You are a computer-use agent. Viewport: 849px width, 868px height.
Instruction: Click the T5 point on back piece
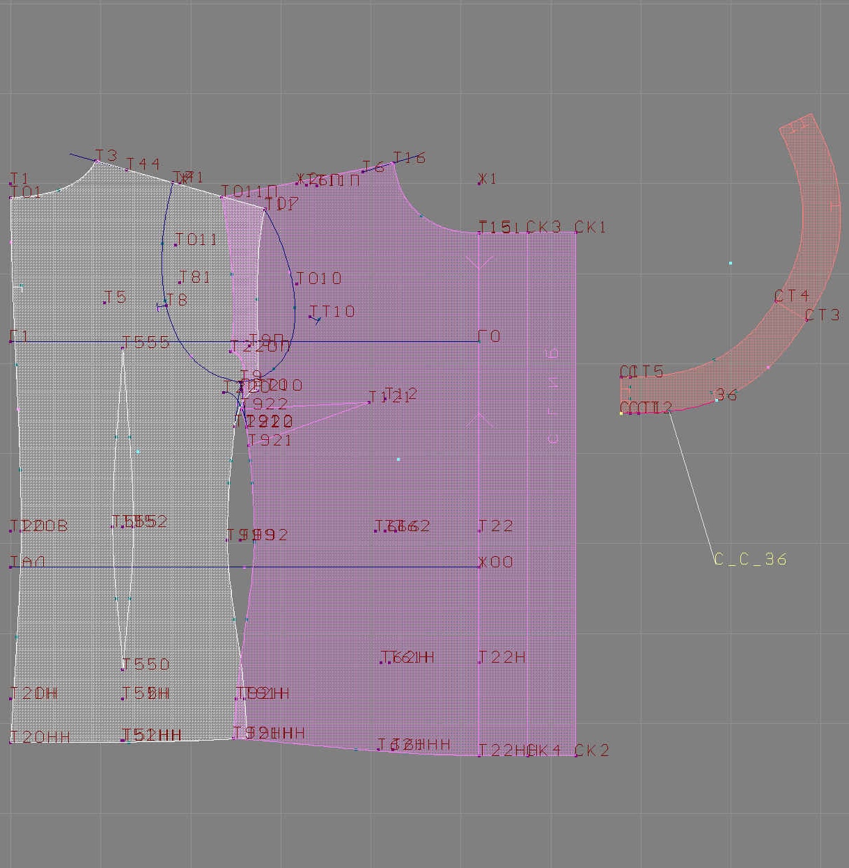(x=104, y=302)
